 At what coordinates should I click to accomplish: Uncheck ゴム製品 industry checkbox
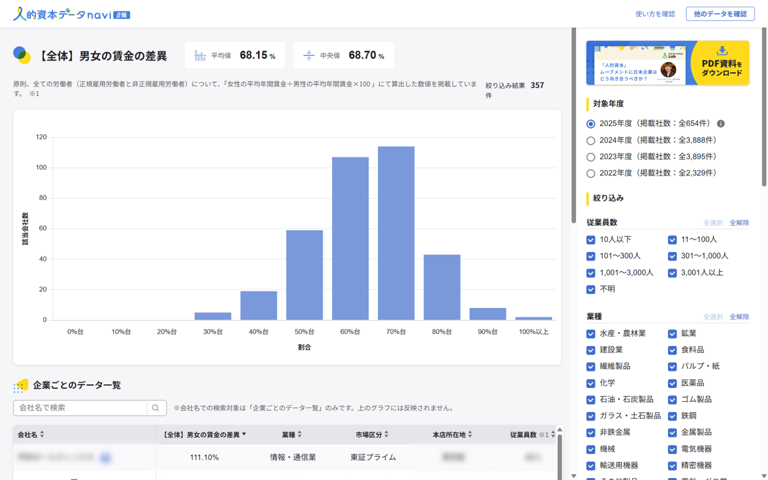coord(672,400)
